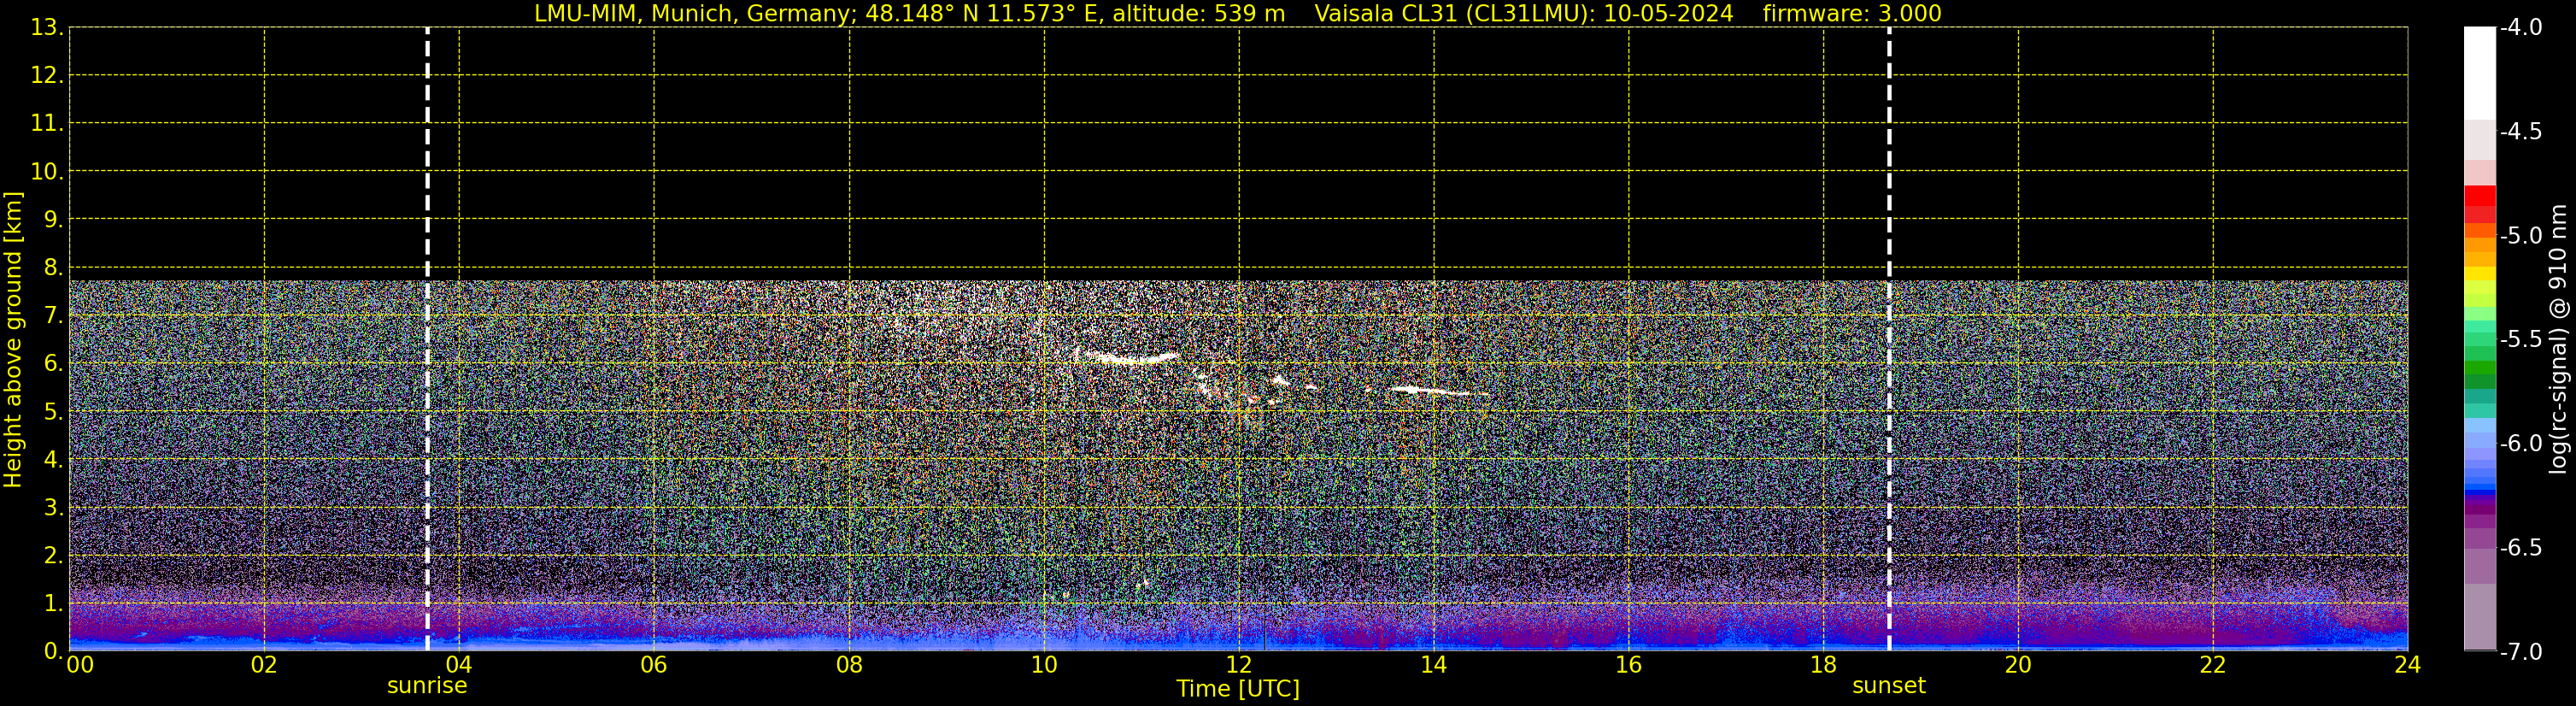This screenshot has width=2576, height=706.
Task: Click the "Time [UTC]" axis title
Action: pyautogui.click(x=1238, y=689)
